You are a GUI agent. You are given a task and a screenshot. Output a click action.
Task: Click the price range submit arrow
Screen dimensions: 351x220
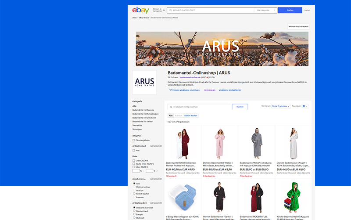(157, 171)
